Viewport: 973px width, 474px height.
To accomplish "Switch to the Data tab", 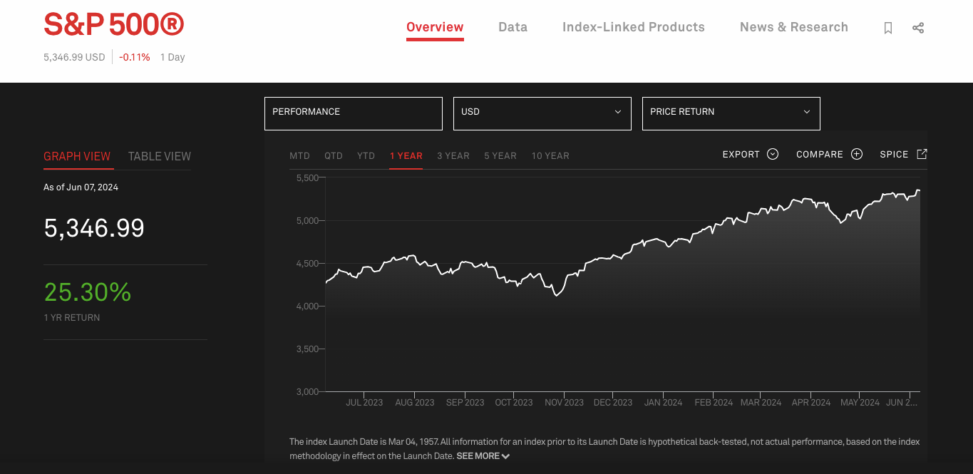I will (513, 28).
